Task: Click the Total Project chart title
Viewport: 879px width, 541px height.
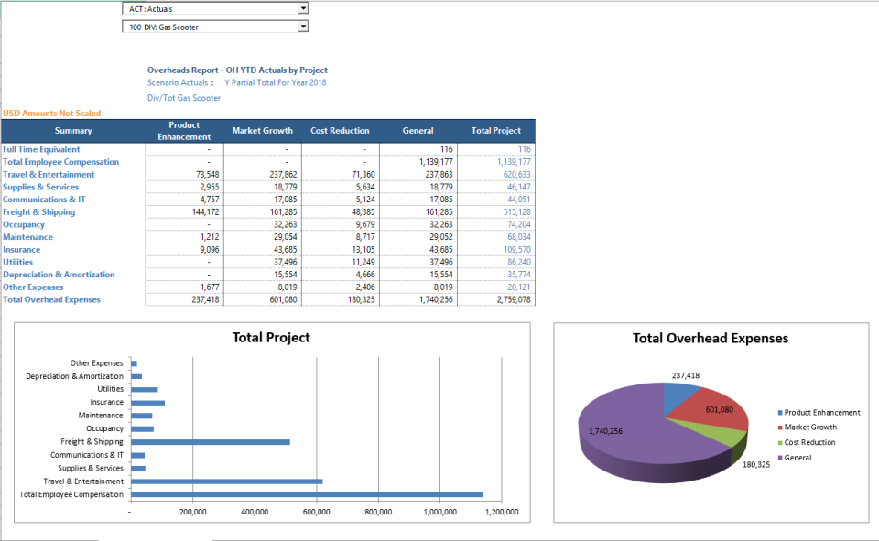Action: 271,338
